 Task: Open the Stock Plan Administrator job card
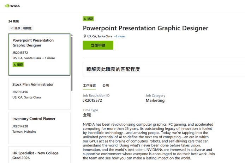coord(40,94)
